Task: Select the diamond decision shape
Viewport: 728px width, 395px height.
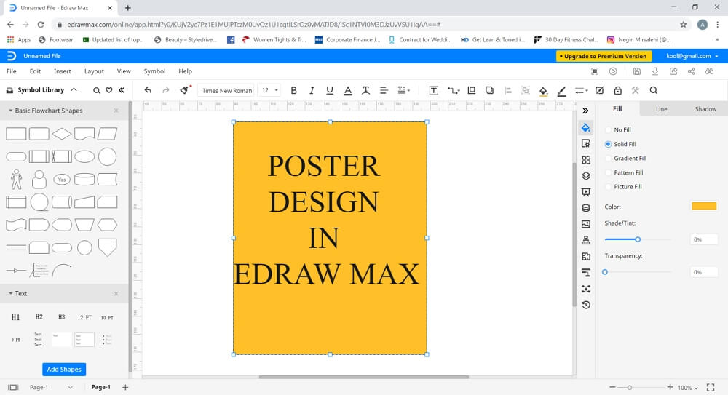Action: click(62, 134)
